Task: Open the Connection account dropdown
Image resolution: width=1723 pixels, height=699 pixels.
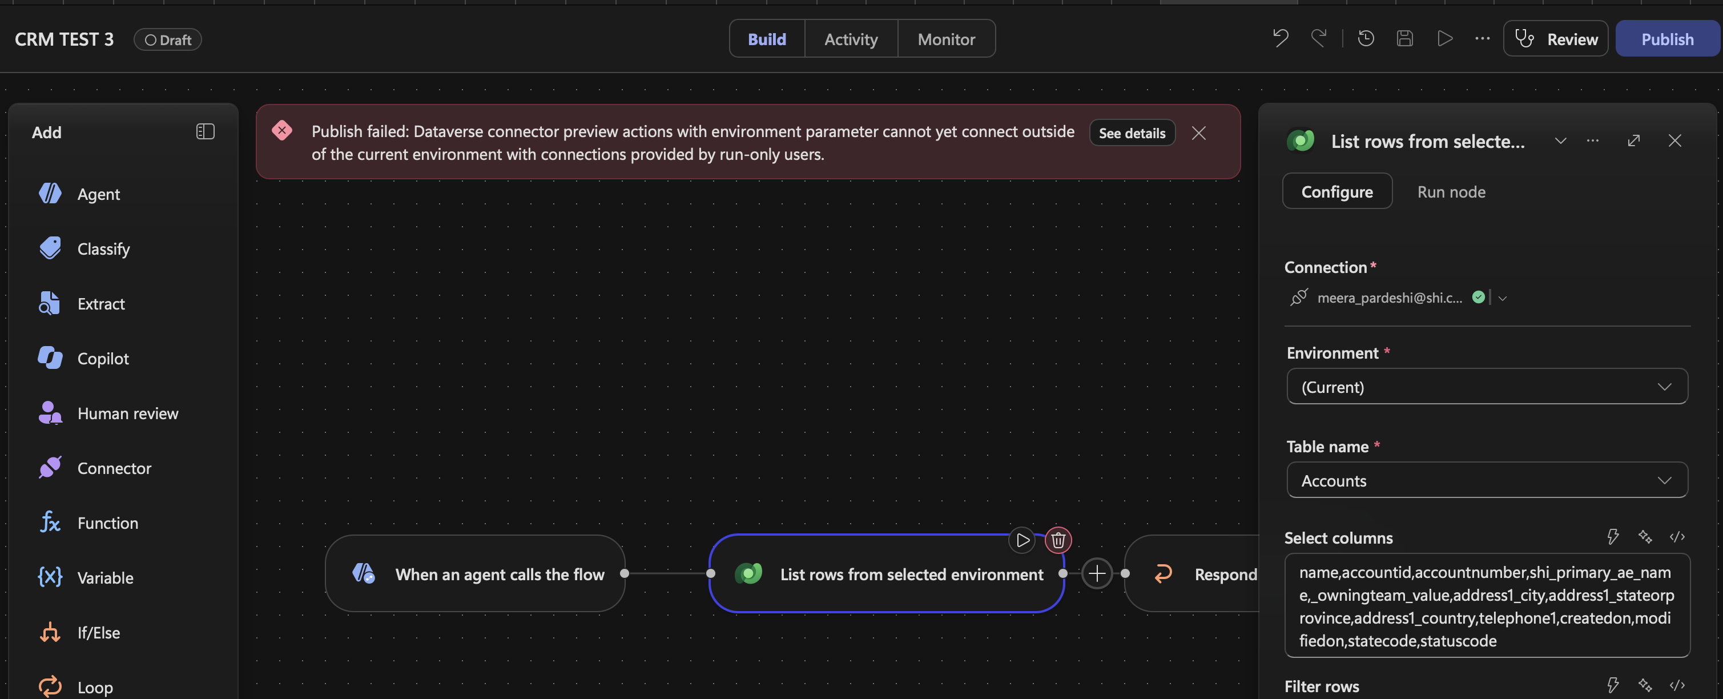Action: coord(1502,298)
